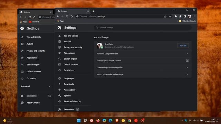Click the back arrow in front Chrome window

coord(58,17)
